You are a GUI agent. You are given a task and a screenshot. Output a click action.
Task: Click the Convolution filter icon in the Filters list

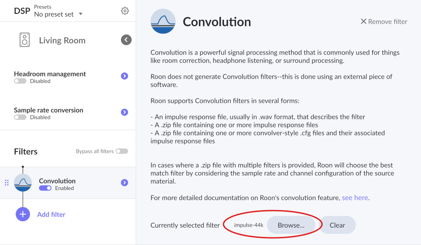(23, 182)
